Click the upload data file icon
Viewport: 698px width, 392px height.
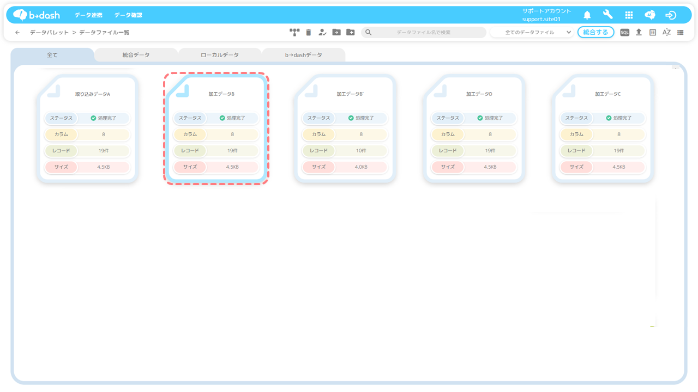pos(639,33)
